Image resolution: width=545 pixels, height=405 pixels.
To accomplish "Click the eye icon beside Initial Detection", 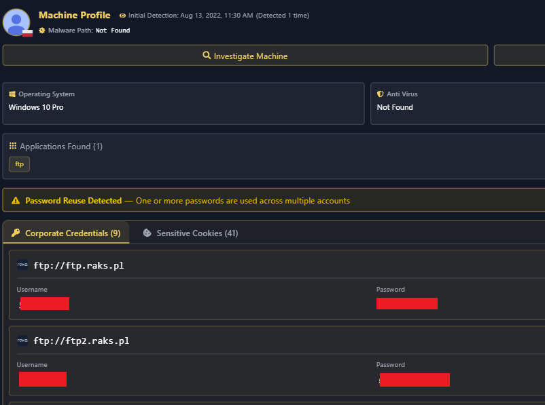I will 121,16.
